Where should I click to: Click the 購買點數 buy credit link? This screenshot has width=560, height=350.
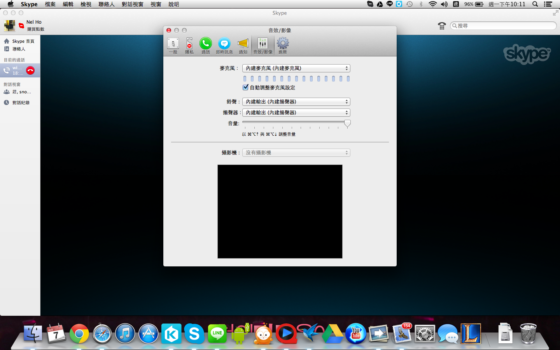(35, 29)
